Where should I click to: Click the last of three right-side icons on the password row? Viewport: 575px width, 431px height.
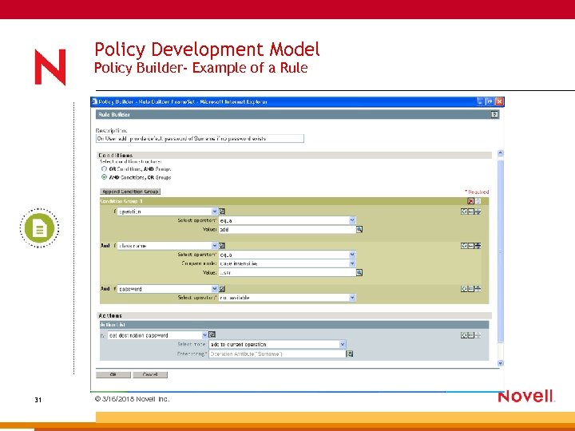coord(478,289)
